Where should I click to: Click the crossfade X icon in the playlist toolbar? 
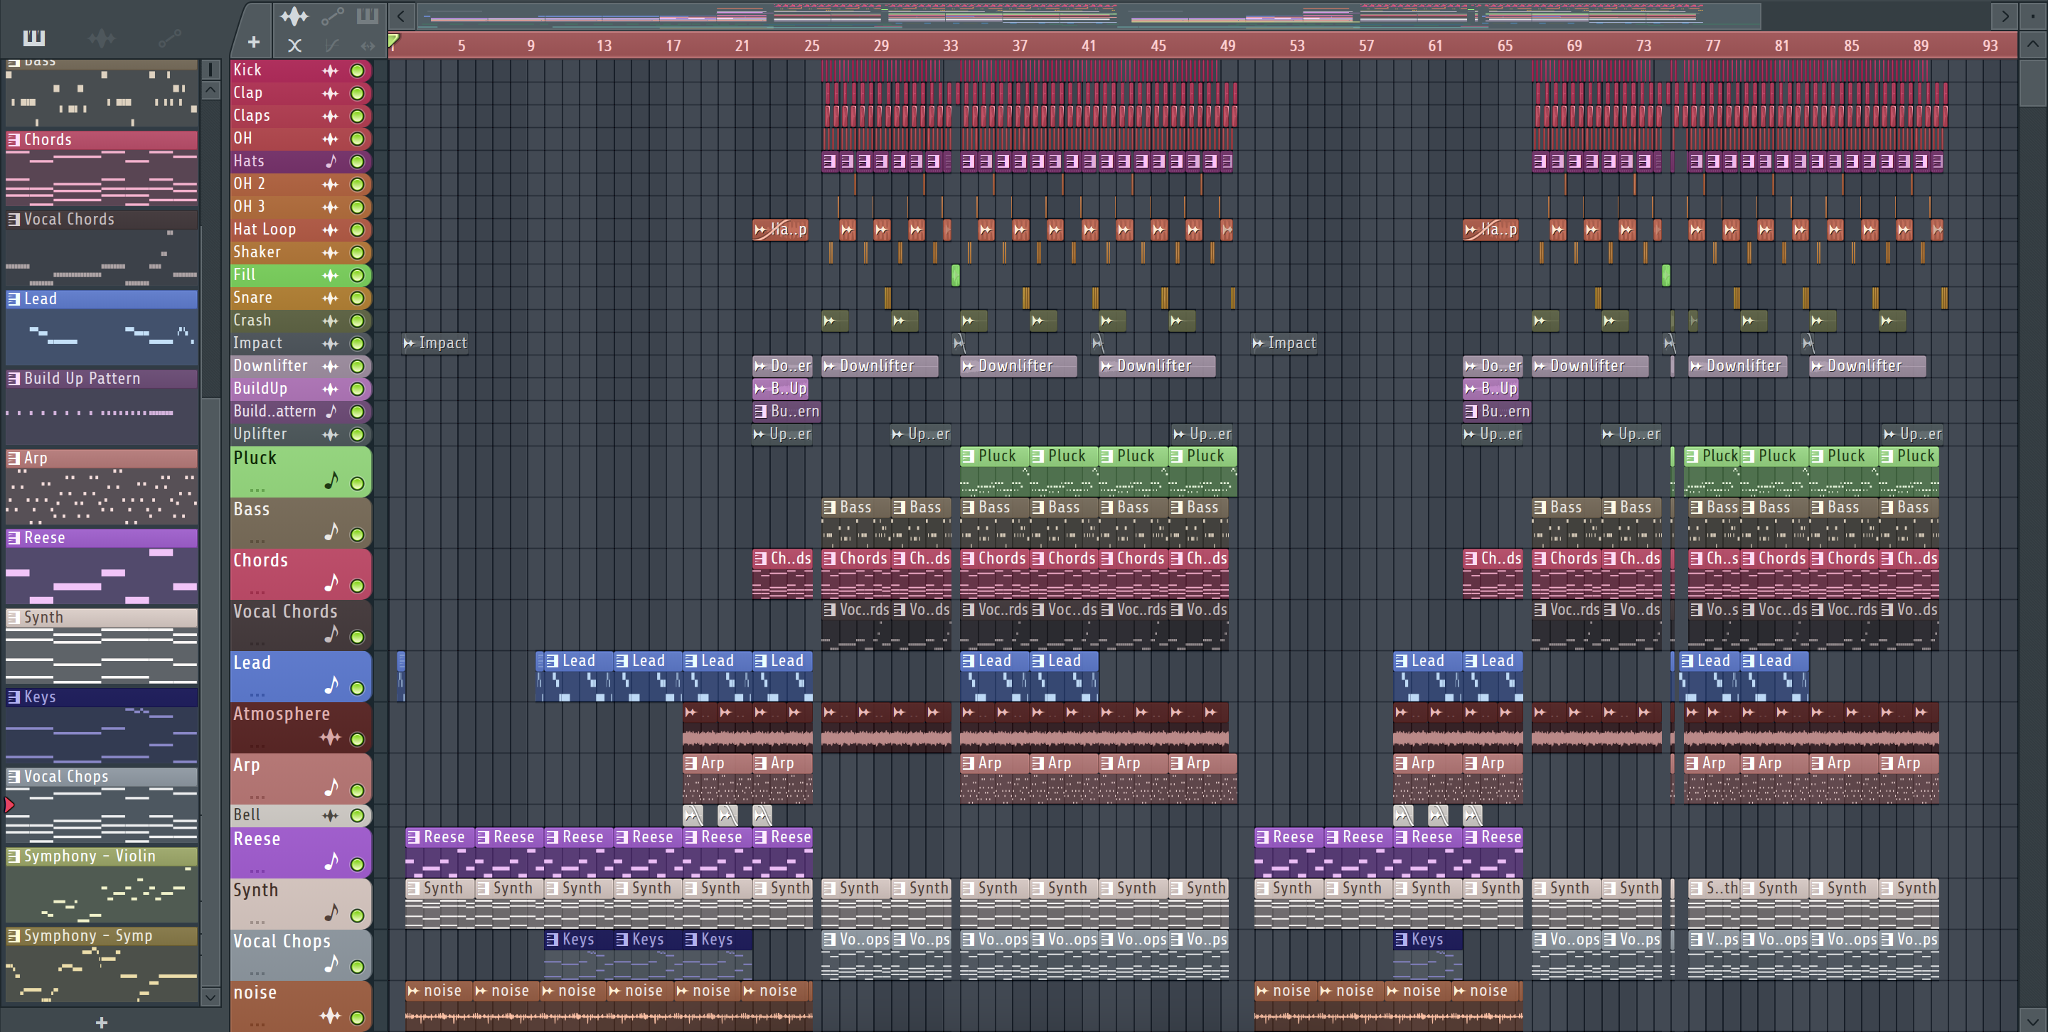point(294,45)
